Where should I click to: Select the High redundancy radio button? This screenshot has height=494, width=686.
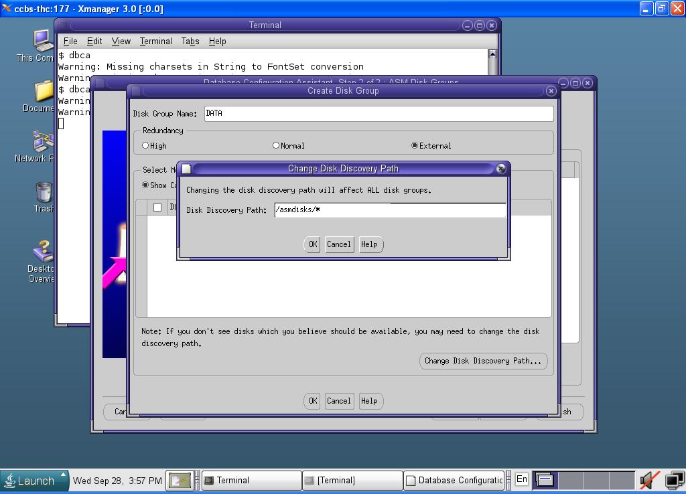(145, 145)
